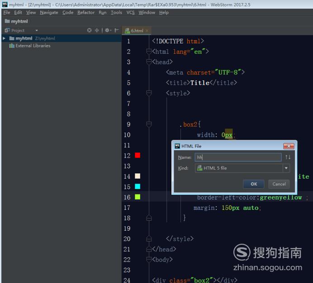Click the collapse all icon in Project panel
Image resolution: width=313 pixels, height=283 pixels.
(x=97, y=30)
